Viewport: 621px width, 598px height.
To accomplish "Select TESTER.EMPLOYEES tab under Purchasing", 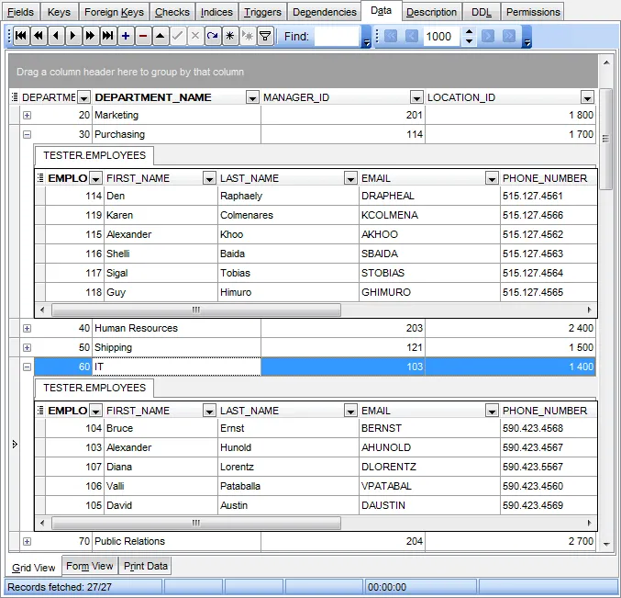I will 94,155.
